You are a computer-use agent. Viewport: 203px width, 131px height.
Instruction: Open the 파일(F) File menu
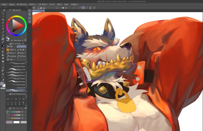[x=4, y=4]
